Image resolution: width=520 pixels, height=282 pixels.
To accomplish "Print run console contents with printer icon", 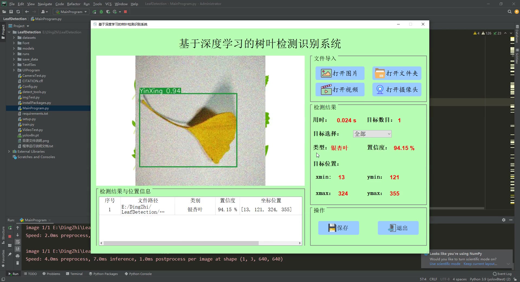I will 18,257.
